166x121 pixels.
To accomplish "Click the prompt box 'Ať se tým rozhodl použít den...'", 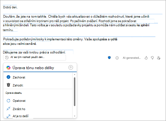I will pos(34,58).
